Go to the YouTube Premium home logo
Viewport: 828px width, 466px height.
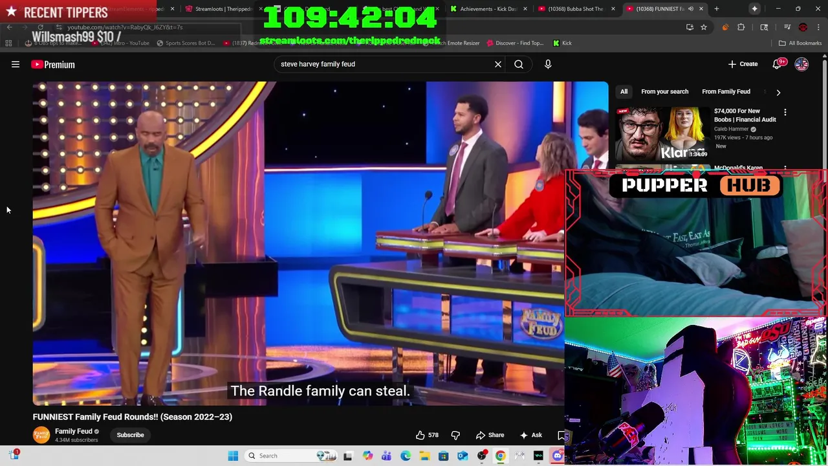point(53,64)
